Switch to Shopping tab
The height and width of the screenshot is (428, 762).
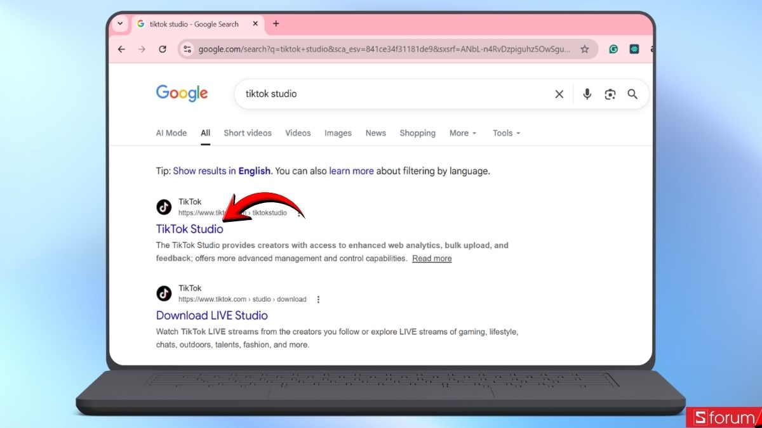417,133
